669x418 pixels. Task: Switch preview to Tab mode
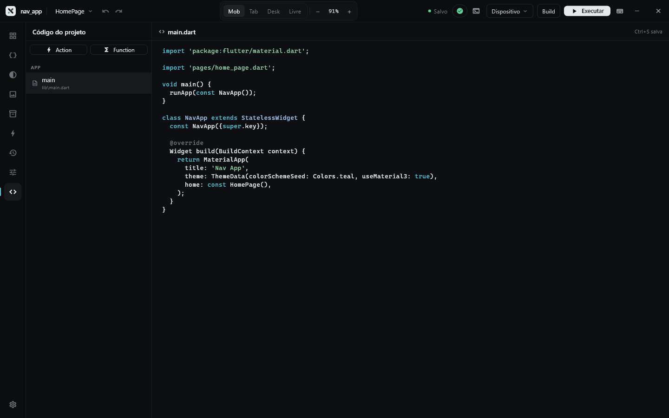254,11
